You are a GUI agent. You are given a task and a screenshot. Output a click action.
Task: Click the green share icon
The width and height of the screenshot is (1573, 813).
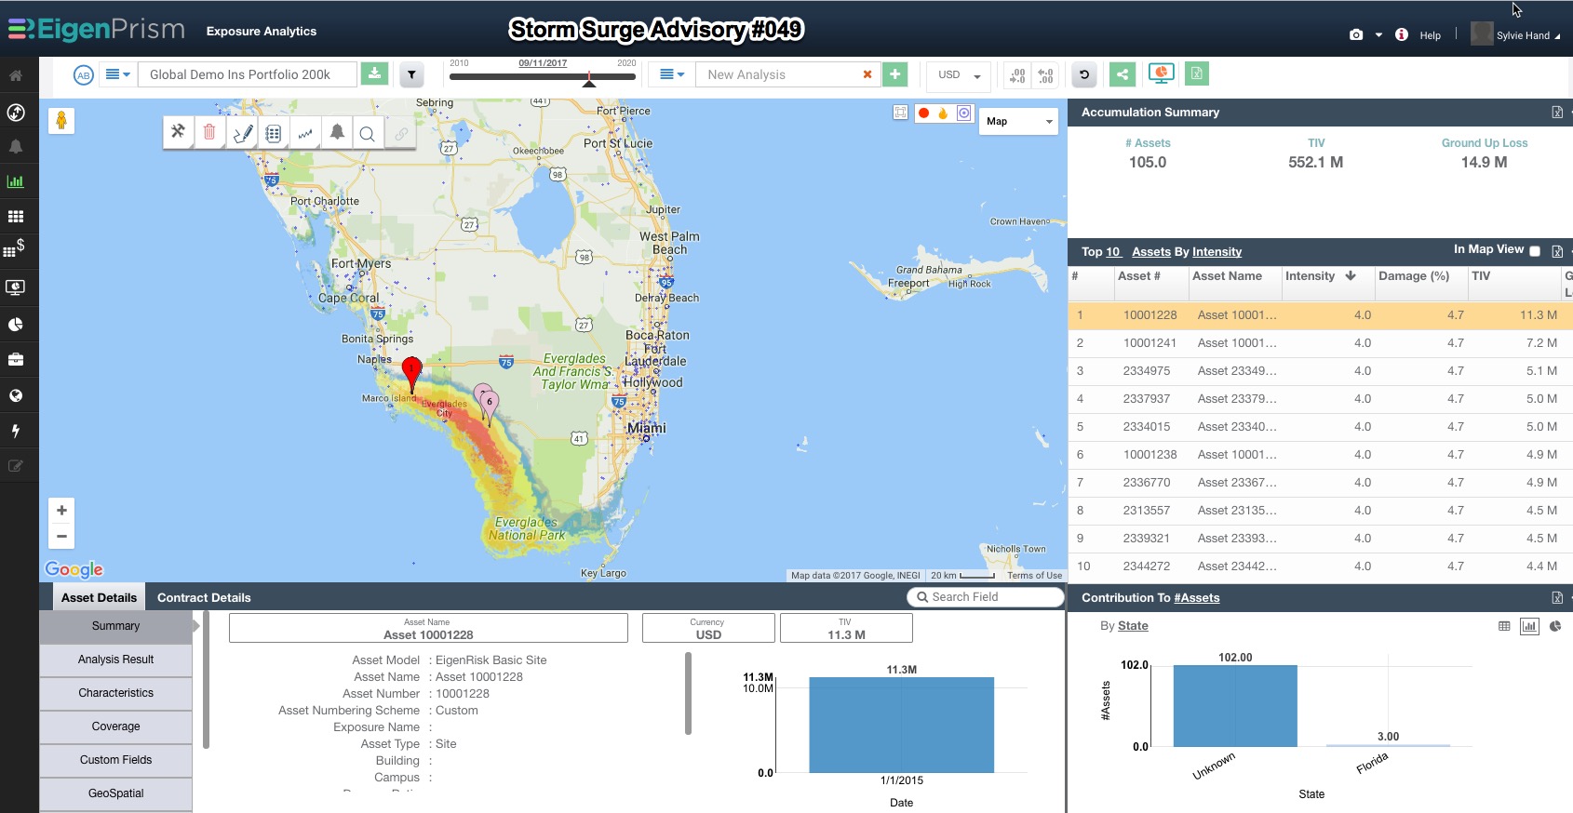tap(1123, 74)
